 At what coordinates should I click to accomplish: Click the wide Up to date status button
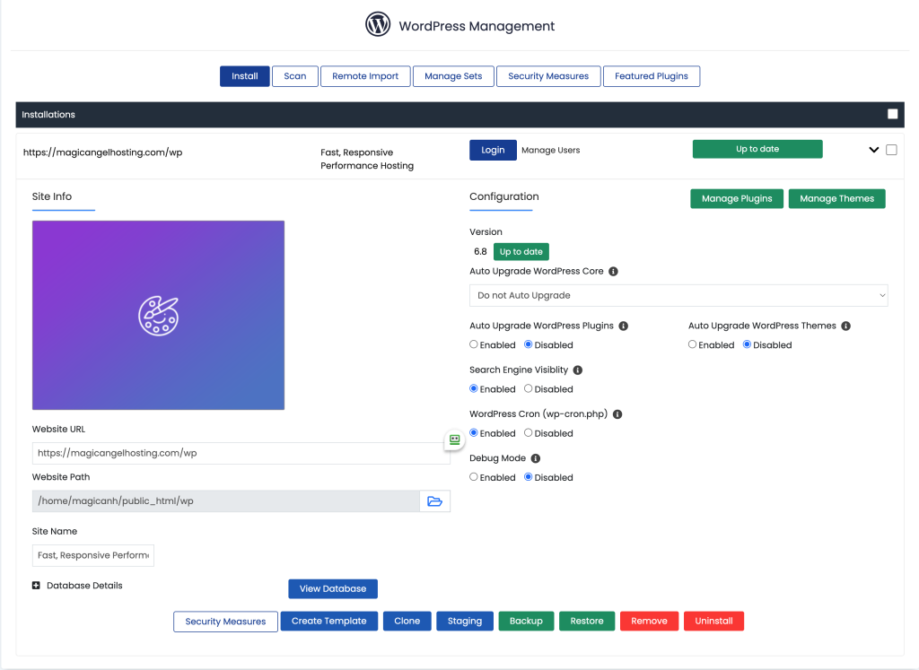click(x=757, y=149)
